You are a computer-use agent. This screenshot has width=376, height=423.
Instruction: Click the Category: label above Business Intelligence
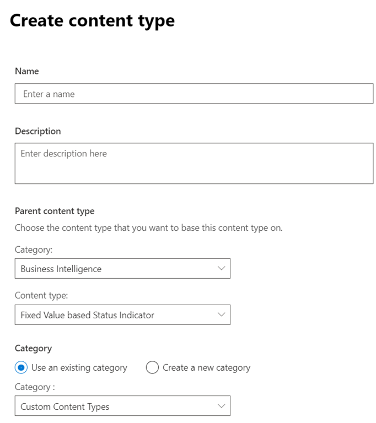point(34,250)
